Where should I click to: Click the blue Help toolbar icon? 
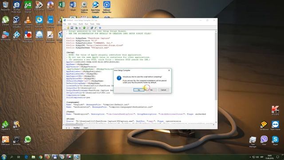100,28
